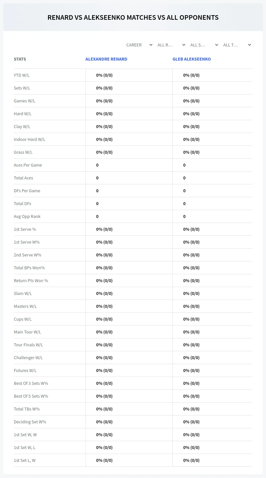This screenshot has height=478, width=266.
Task: Select the Avg Opp Rank row label
Action: pos(27,216)
